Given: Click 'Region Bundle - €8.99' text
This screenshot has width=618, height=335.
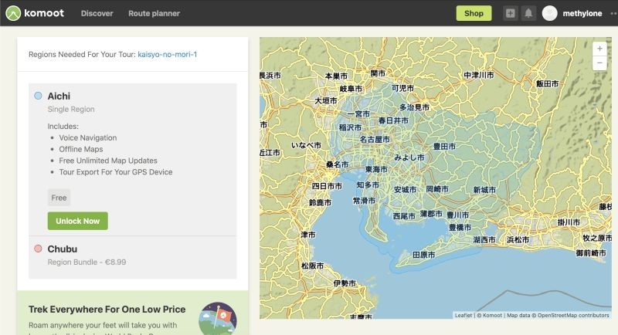Looking at the screenshot, I should click(87, 262).
